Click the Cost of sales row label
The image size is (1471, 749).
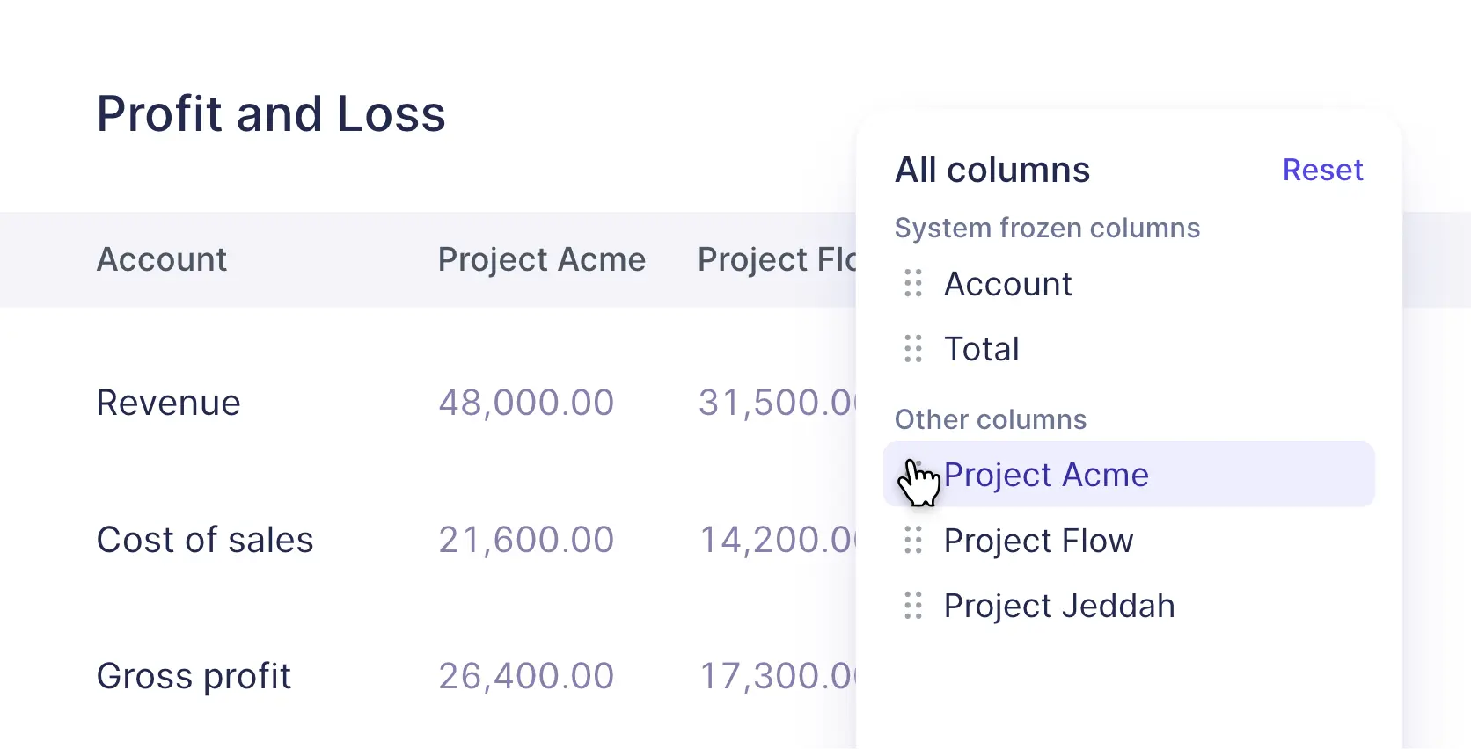click(205, 540)
